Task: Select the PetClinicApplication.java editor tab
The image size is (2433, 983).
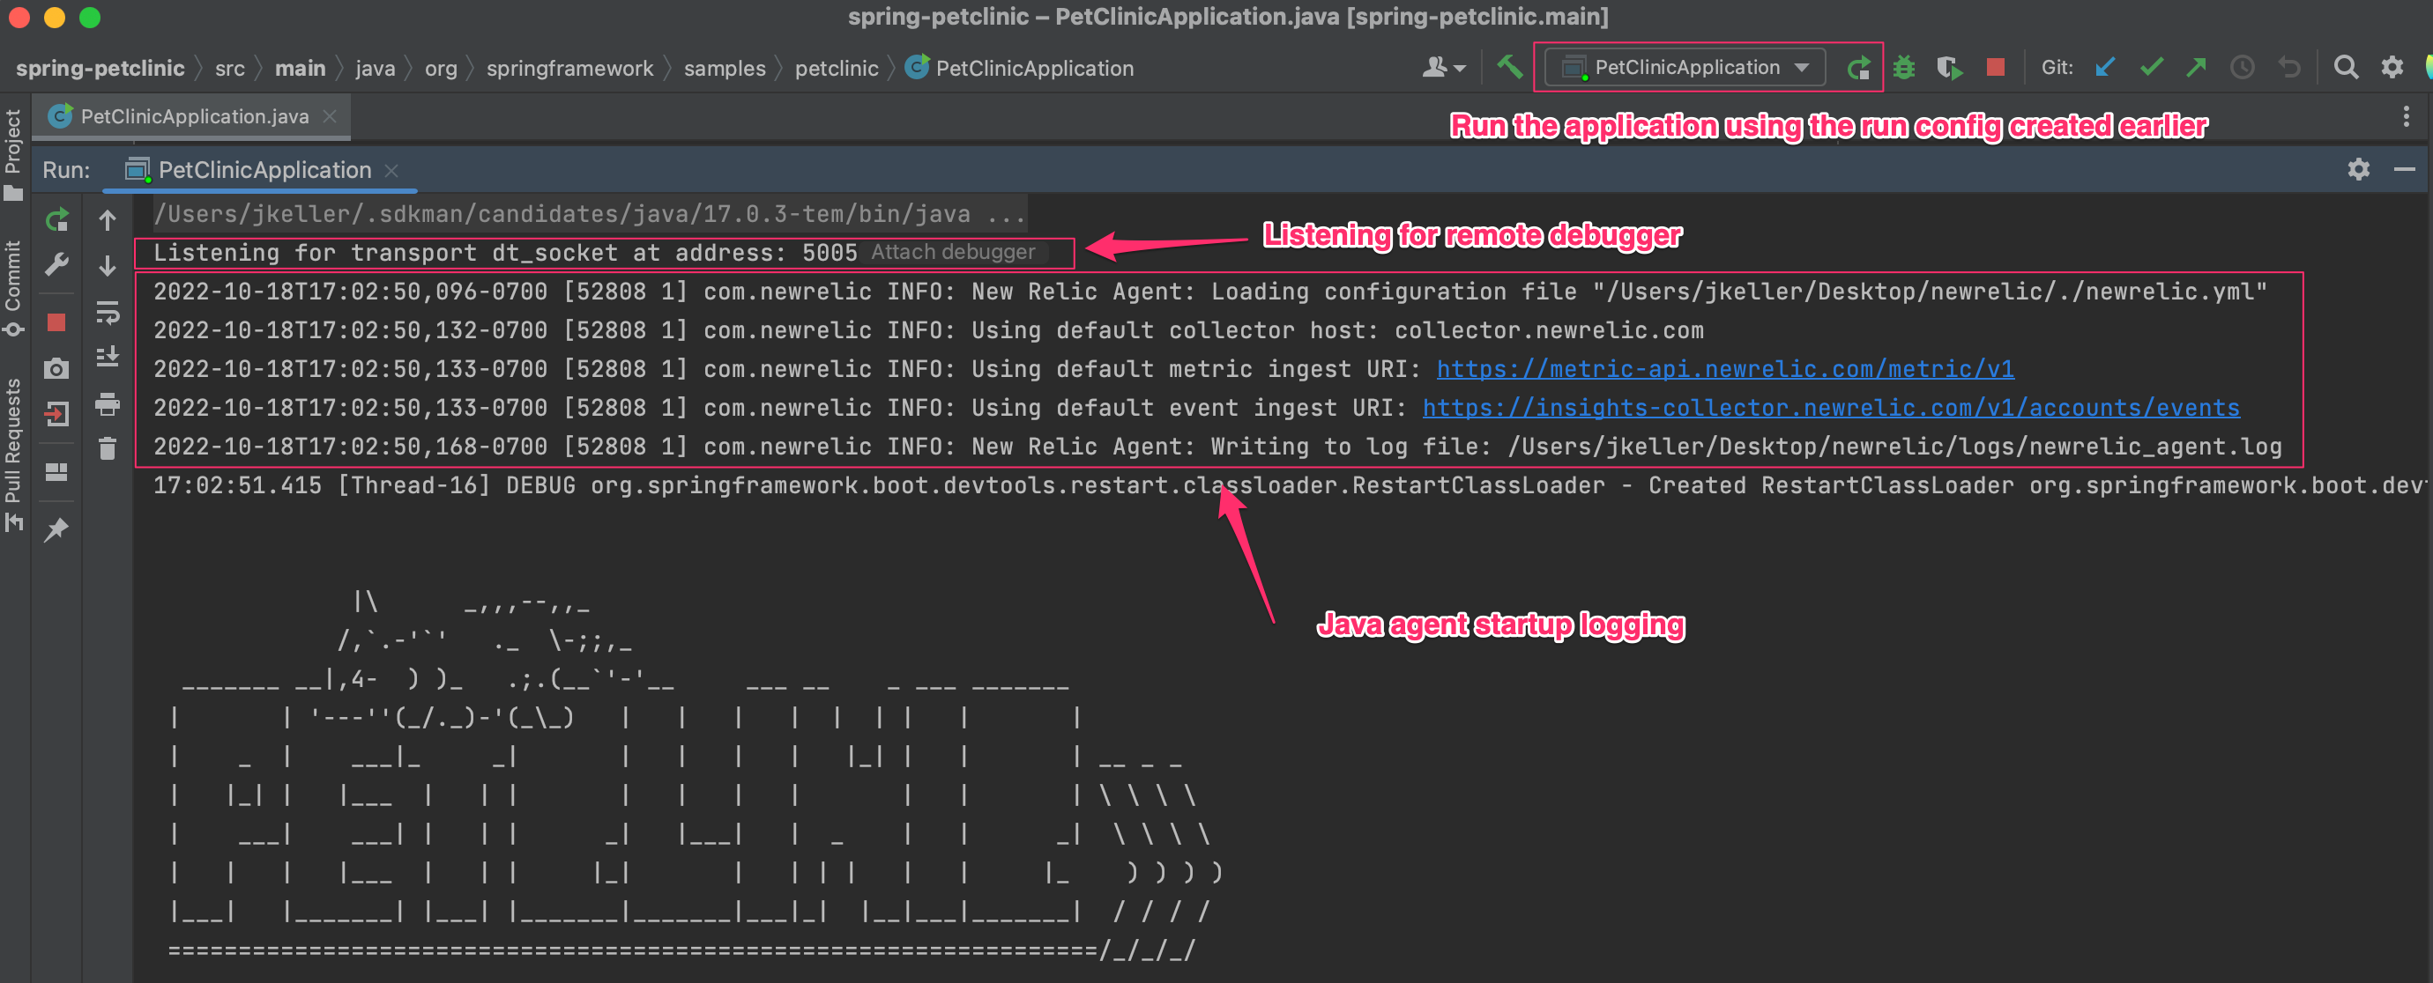Action: pyautogui.click(x=194, y=116)
